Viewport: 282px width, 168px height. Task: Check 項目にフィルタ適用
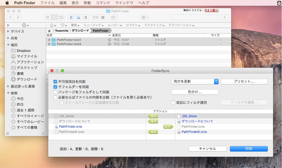point(173,103)
